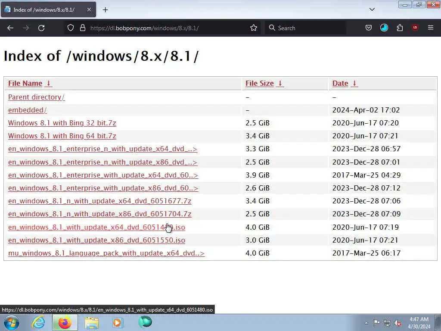Launch Internet Explorer from the taskbar
441x331 pixels.
38,322
